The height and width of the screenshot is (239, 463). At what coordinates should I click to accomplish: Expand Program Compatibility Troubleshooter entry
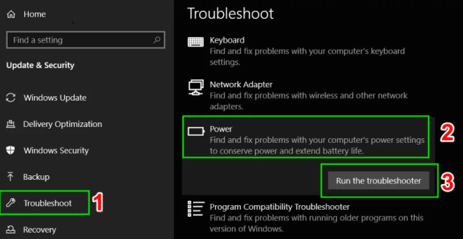click(x=308, y=217)
